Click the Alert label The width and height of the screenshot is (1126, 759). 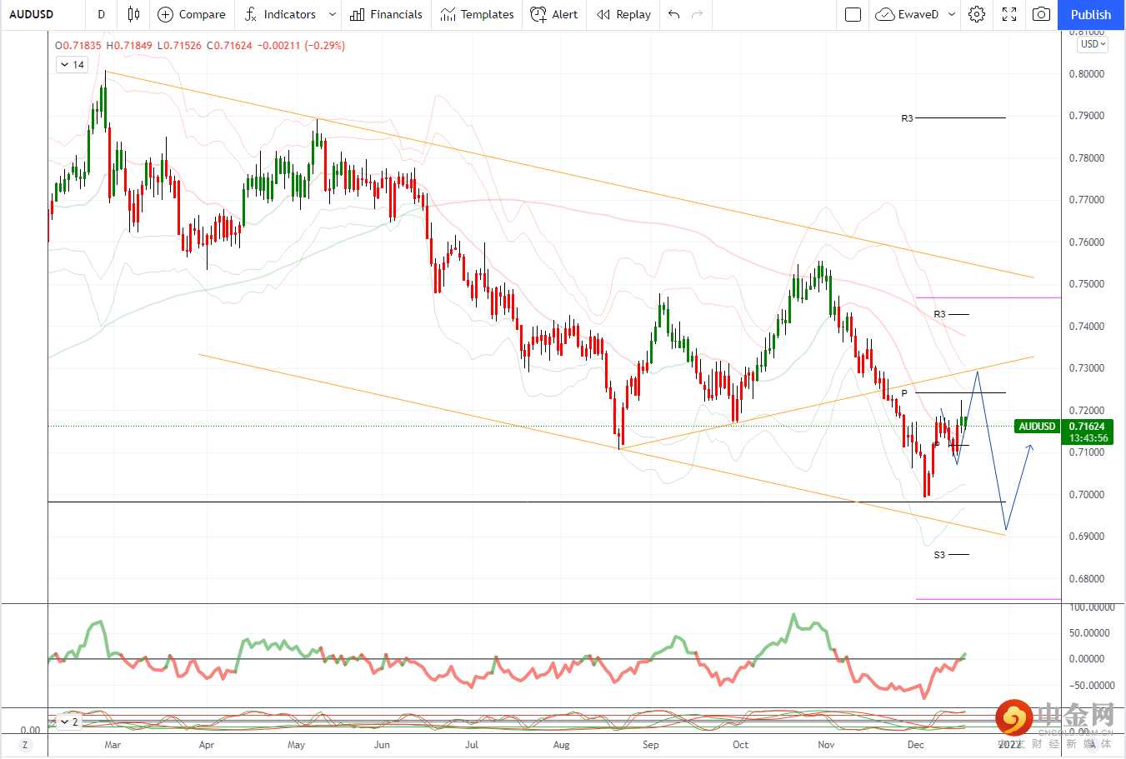coord(564,14)
